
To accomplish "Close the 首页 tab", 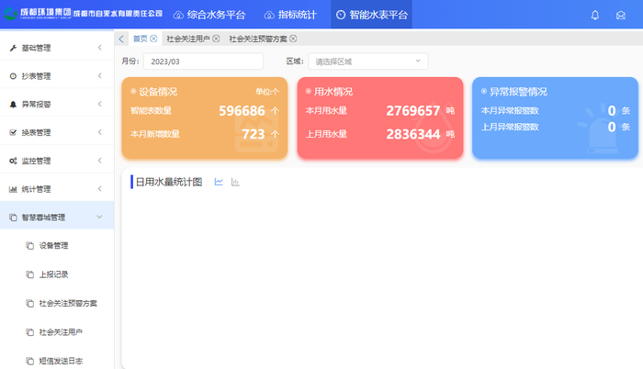I will point(153,39).
